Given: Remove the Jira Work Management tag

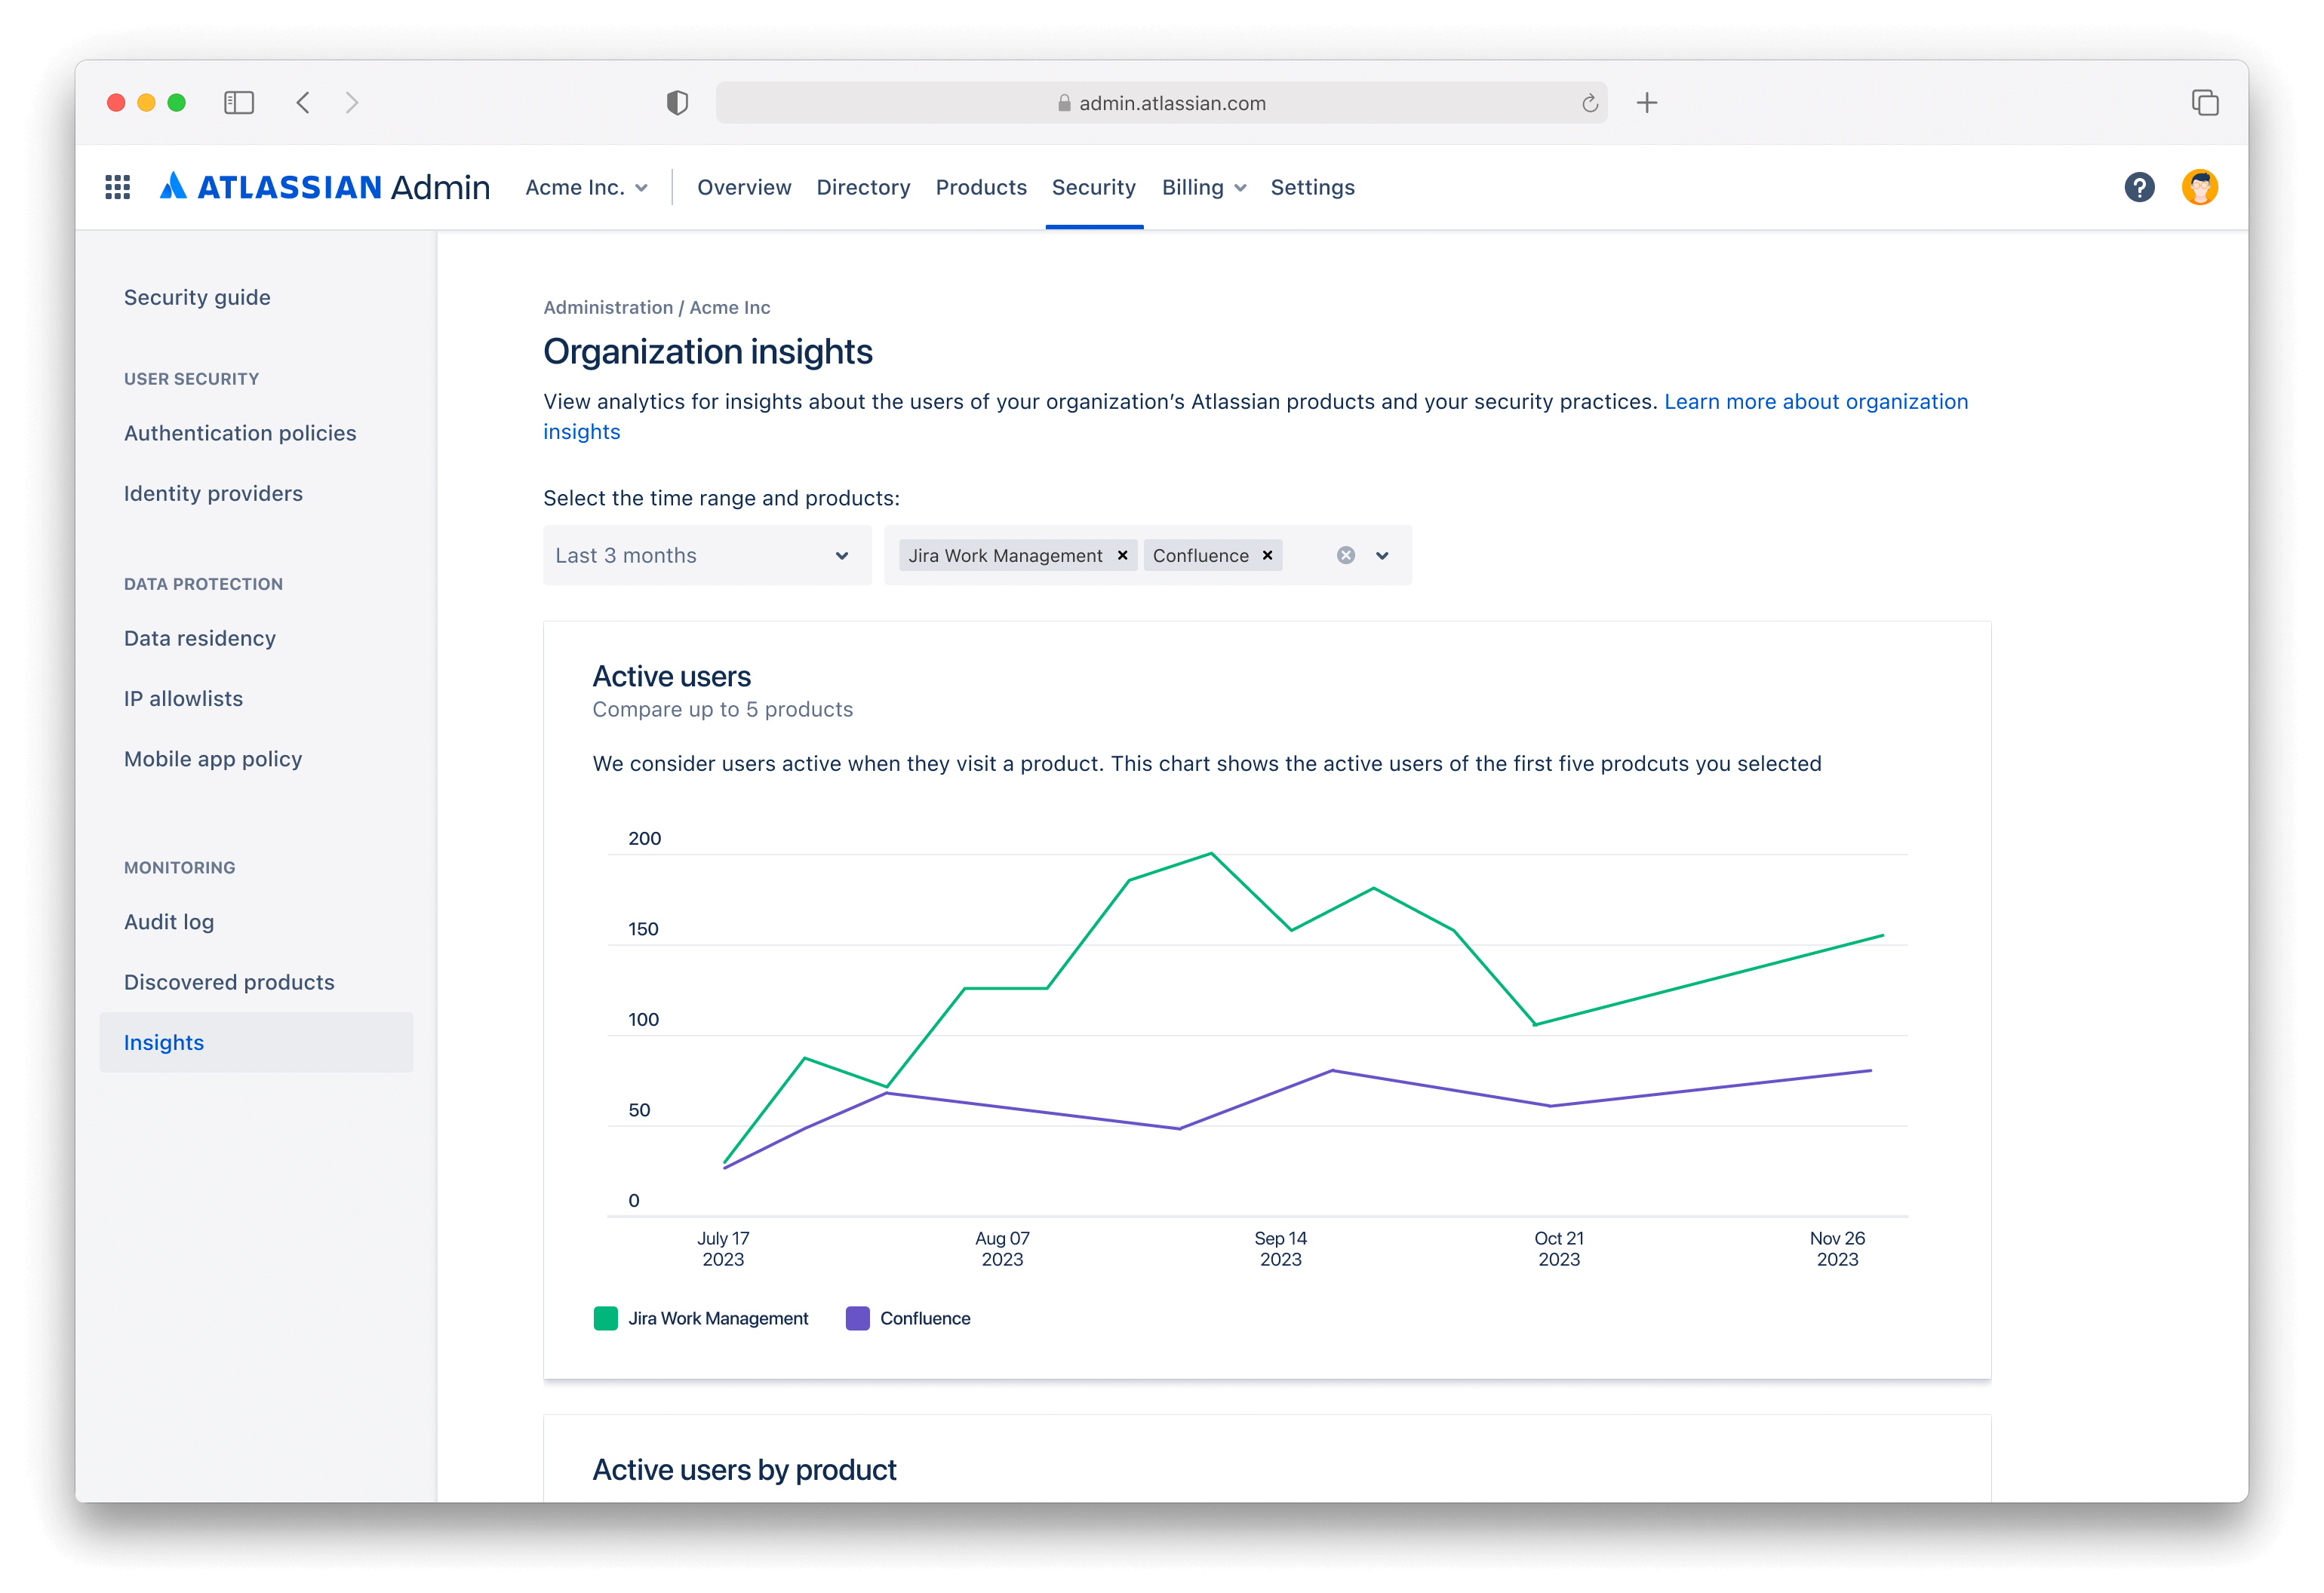Looking at the screenshot, I should coord(1122,556).
